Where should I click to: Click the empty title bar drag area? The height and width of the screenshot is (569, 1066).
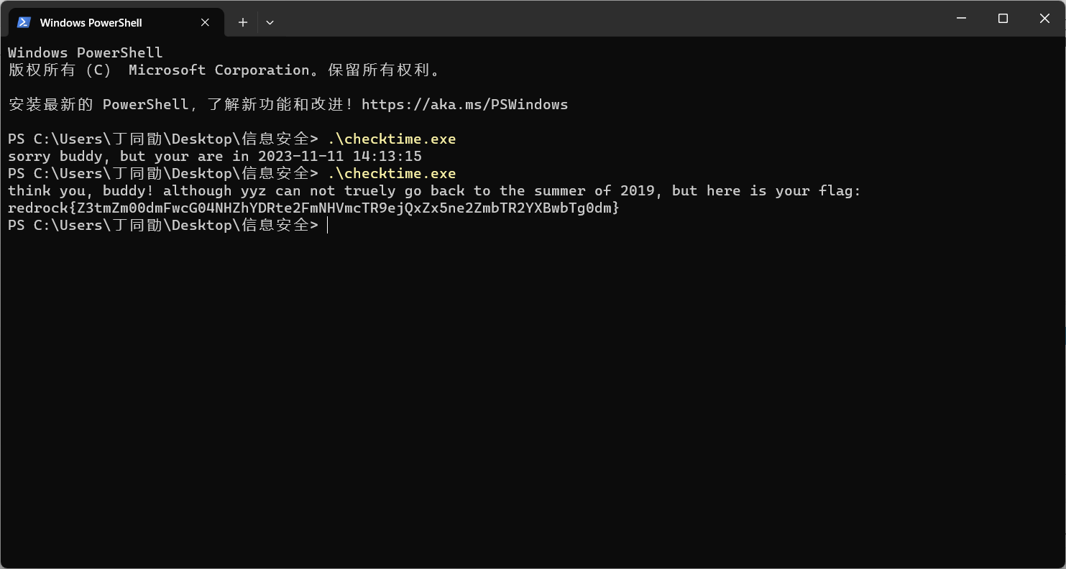click(611, 19)
